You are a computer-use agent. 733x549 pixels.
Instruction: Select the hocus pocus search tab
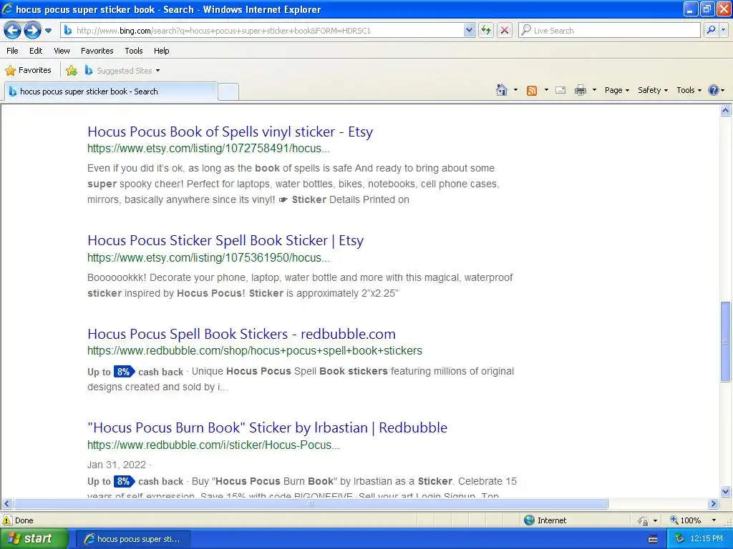point(111,91)
